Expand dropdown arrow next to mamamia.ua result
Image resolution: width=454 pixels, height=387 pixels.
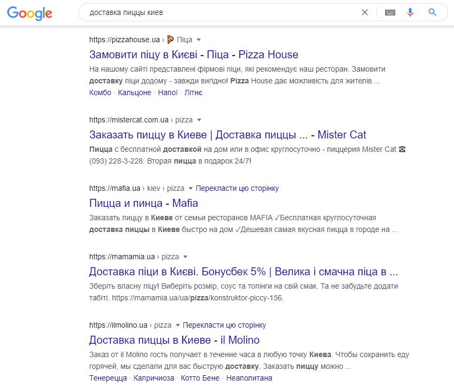(x=185, y=257)
